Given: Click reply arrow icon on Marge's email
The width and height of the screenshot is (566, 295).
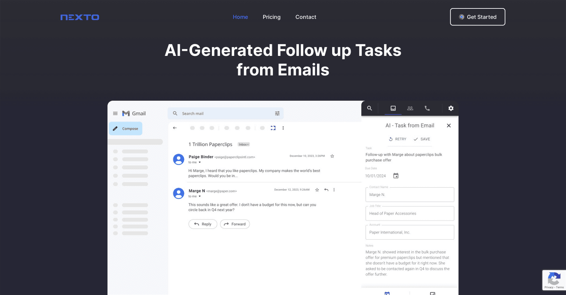Looking at the screenshot, I should tap(326, 190).
